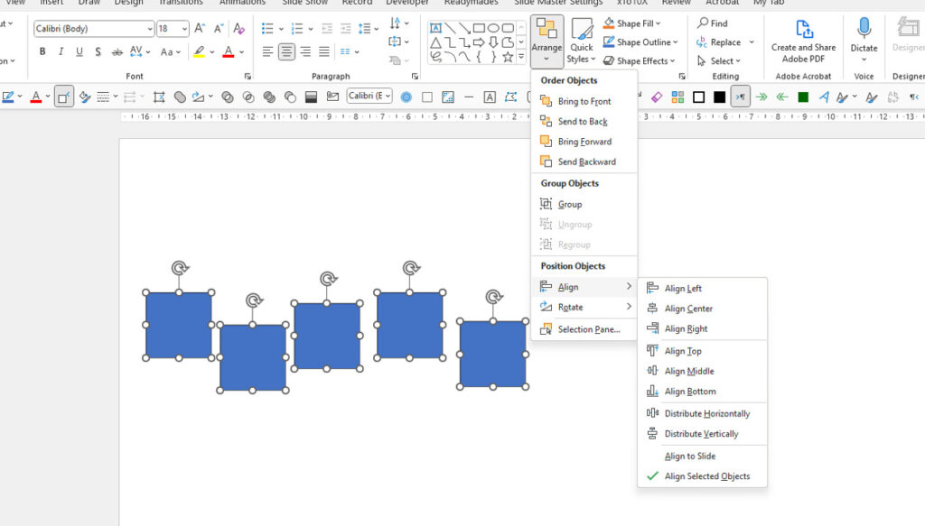This screenshot has height=526, width=925.
Task: Open Create and Share Adobe PDF
Action: [802, 41]
